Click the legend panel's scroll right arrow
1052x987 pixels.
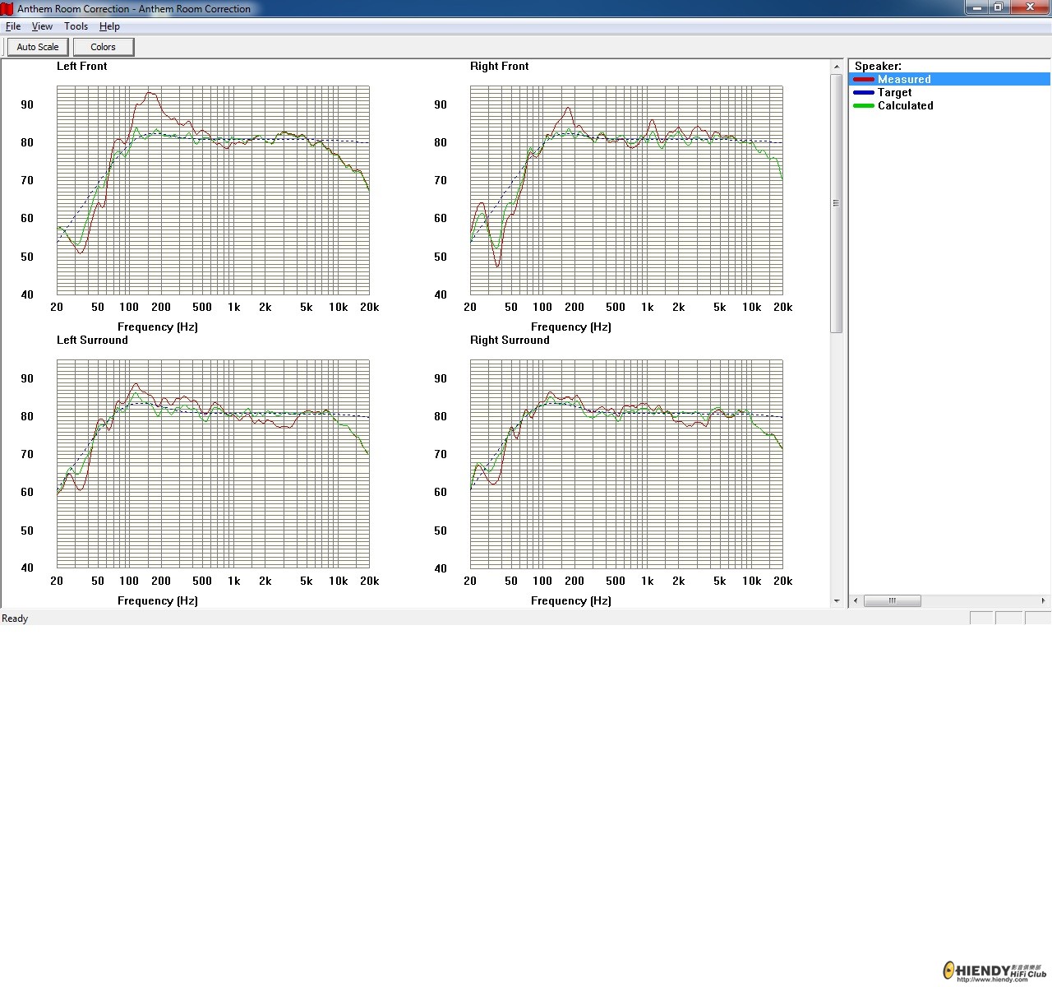pyautogui.click(x=1043, y=600)
